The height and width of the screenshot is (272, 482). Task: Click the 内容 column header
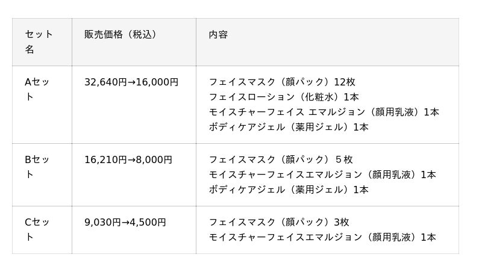(218, 34)
